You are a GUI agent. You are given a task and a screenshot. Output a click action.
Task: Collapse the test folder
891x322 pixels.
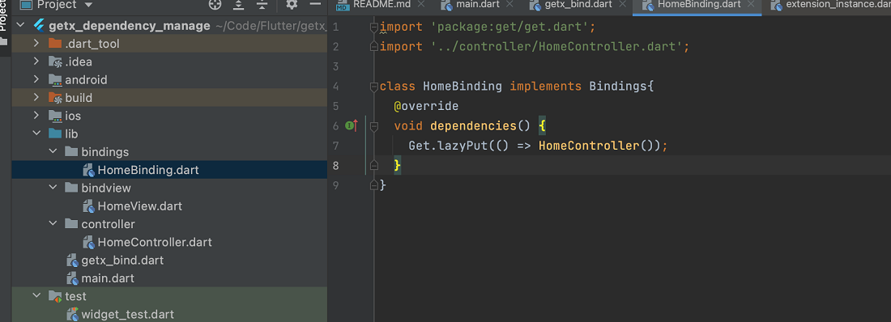click(37, 296)
